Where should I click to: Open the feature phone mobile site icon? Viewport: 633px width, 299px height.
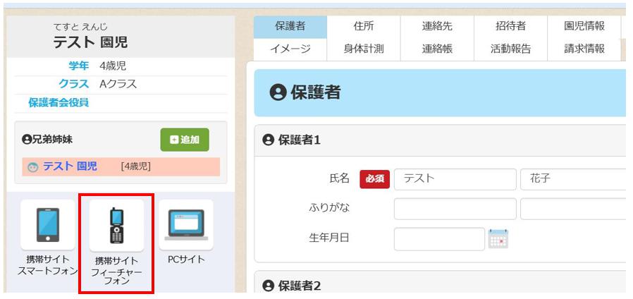tap(116, 226)
